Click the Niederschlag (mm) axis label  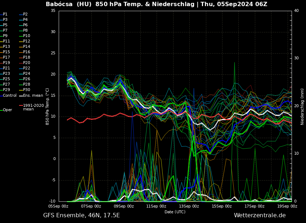[302, 106]
